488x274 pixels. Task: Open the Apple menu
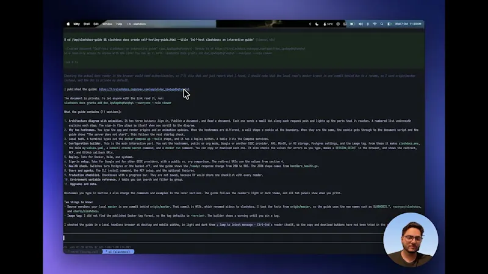pos(68,24)
